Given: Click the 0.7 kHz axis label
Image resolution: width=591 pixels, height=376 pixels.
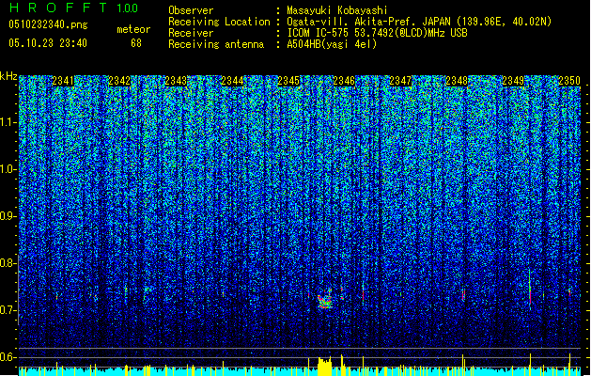Looking at the screenshot, I should (x=8, y=310).
